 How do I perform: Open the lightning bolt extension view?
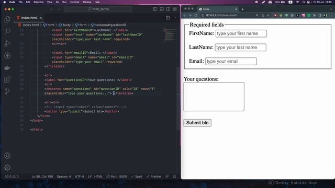point(7,56)
